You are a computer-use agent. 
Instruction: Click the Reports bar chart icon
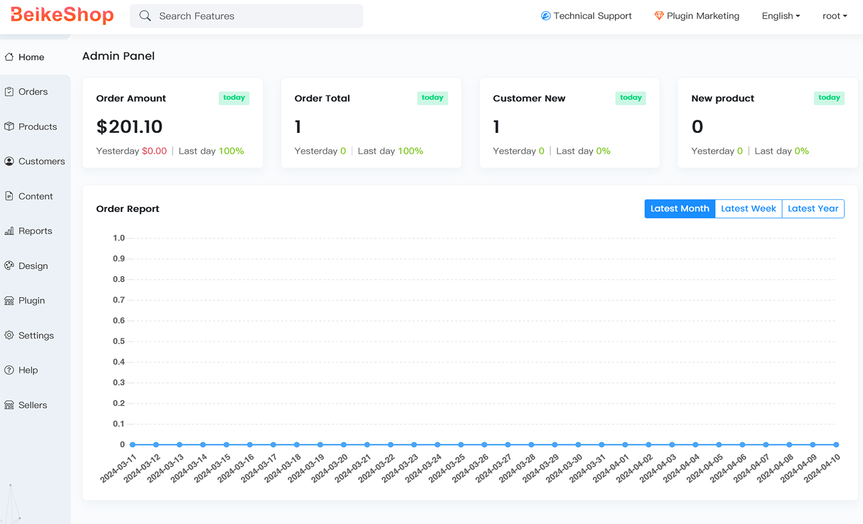[x=9, y=231]
